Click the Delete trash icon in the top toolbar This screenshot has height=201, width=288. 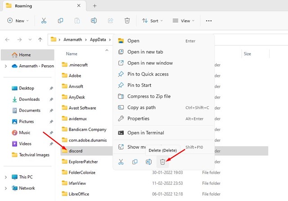[x=127, y=21]
